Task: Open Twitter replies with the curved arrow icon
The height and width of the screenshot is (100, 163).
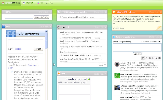Action: (x=146, y=58)
